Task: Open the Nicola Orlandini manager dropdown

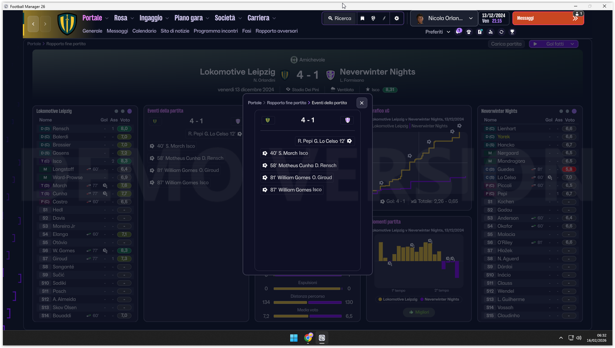Action: (x=444, y=18)
